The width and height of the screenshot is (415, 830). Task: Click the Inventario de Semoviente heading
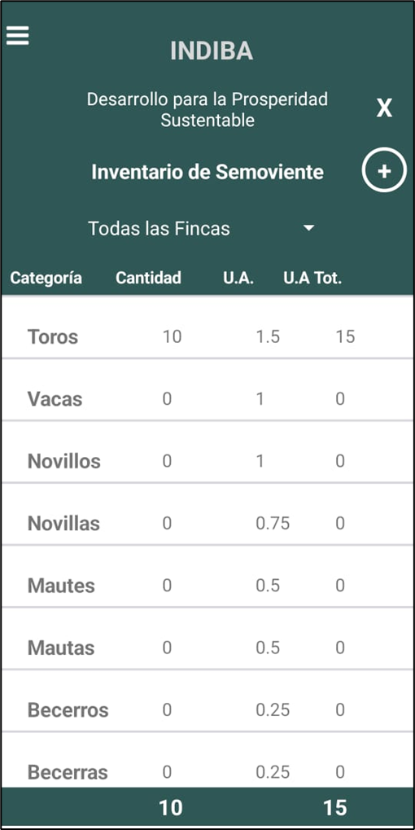coord(207,172)
